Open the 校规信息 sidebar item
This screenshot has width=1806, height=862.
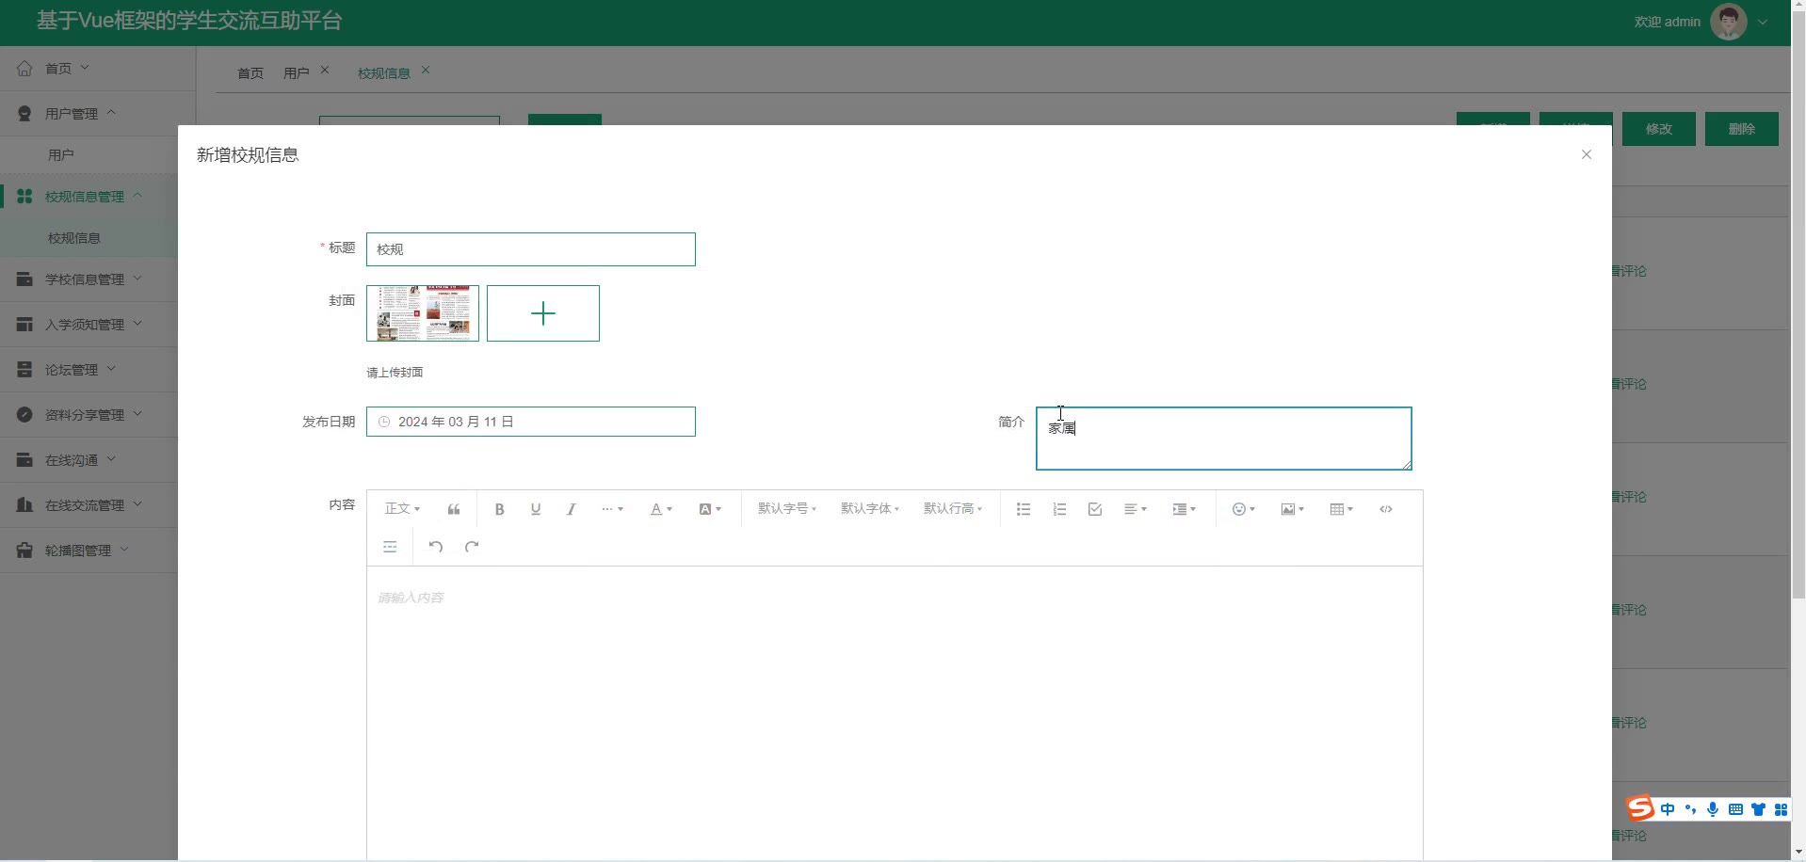coord(90,238)
